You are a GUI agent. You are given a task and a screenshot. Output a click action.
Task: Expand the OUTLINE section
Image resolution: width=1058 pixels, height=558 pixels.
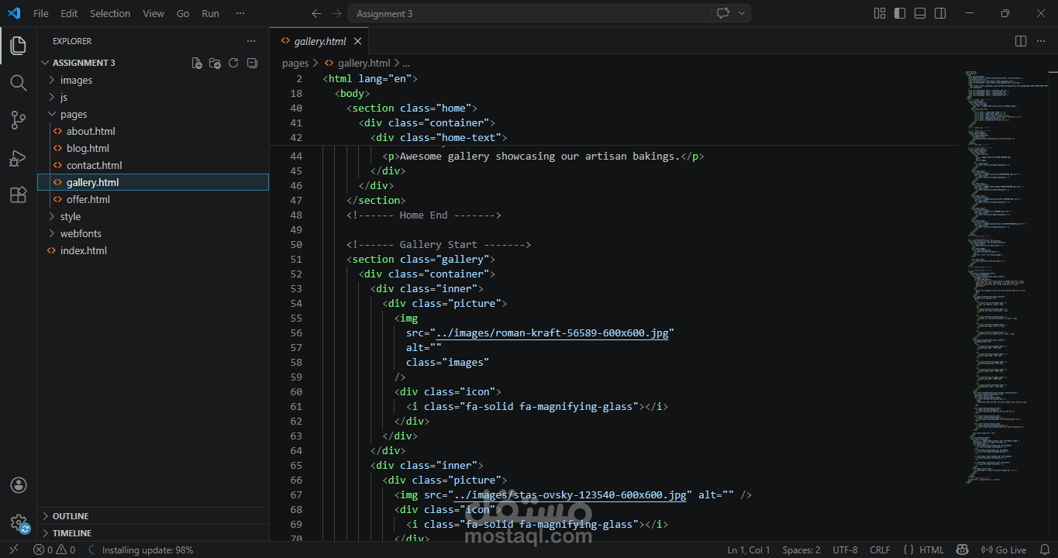click(x=70, y=516)
